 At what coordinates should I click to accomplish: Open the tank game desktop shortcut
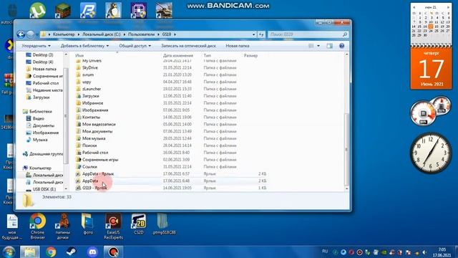click(x=164, y=10)
